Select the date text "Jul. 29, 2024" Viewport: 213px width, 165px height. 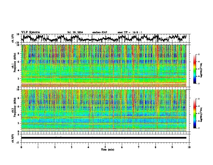(x=75, y=32)
